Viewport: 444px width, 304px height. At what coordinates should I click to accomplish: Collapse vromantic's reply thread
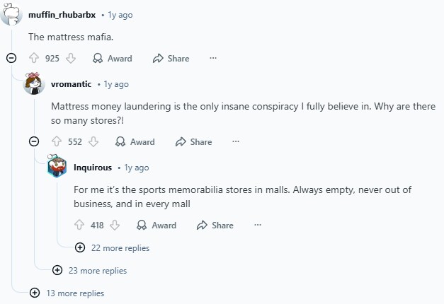33,141
